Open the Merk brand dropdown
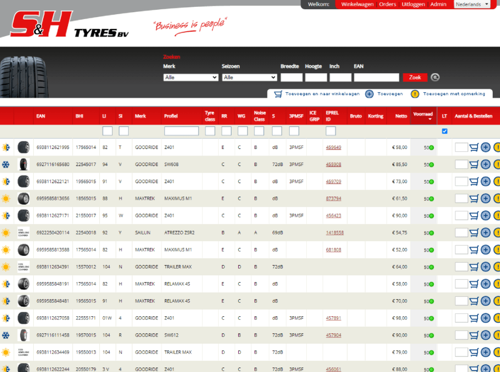The height and width of the screenshot is (372, 500). pos(191,78)
